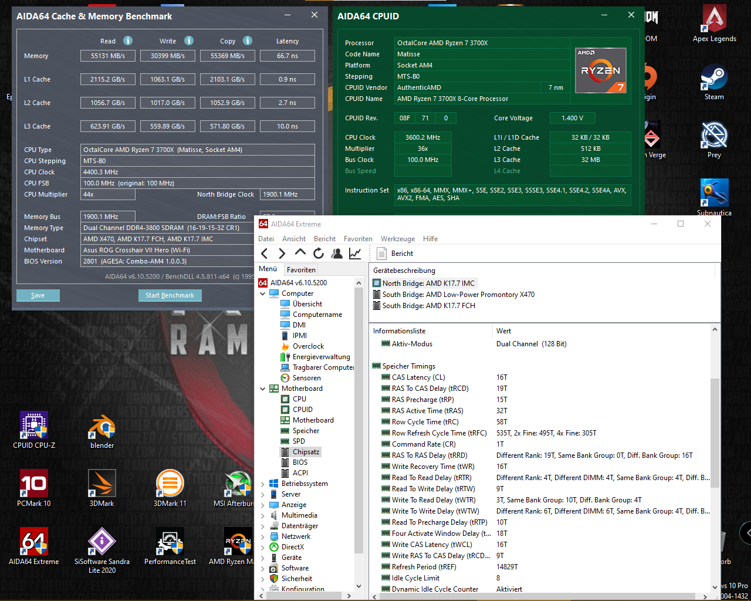Open the Steam desktop icon
The height and width of the screenshot is (601, 751).
point(714,82)
